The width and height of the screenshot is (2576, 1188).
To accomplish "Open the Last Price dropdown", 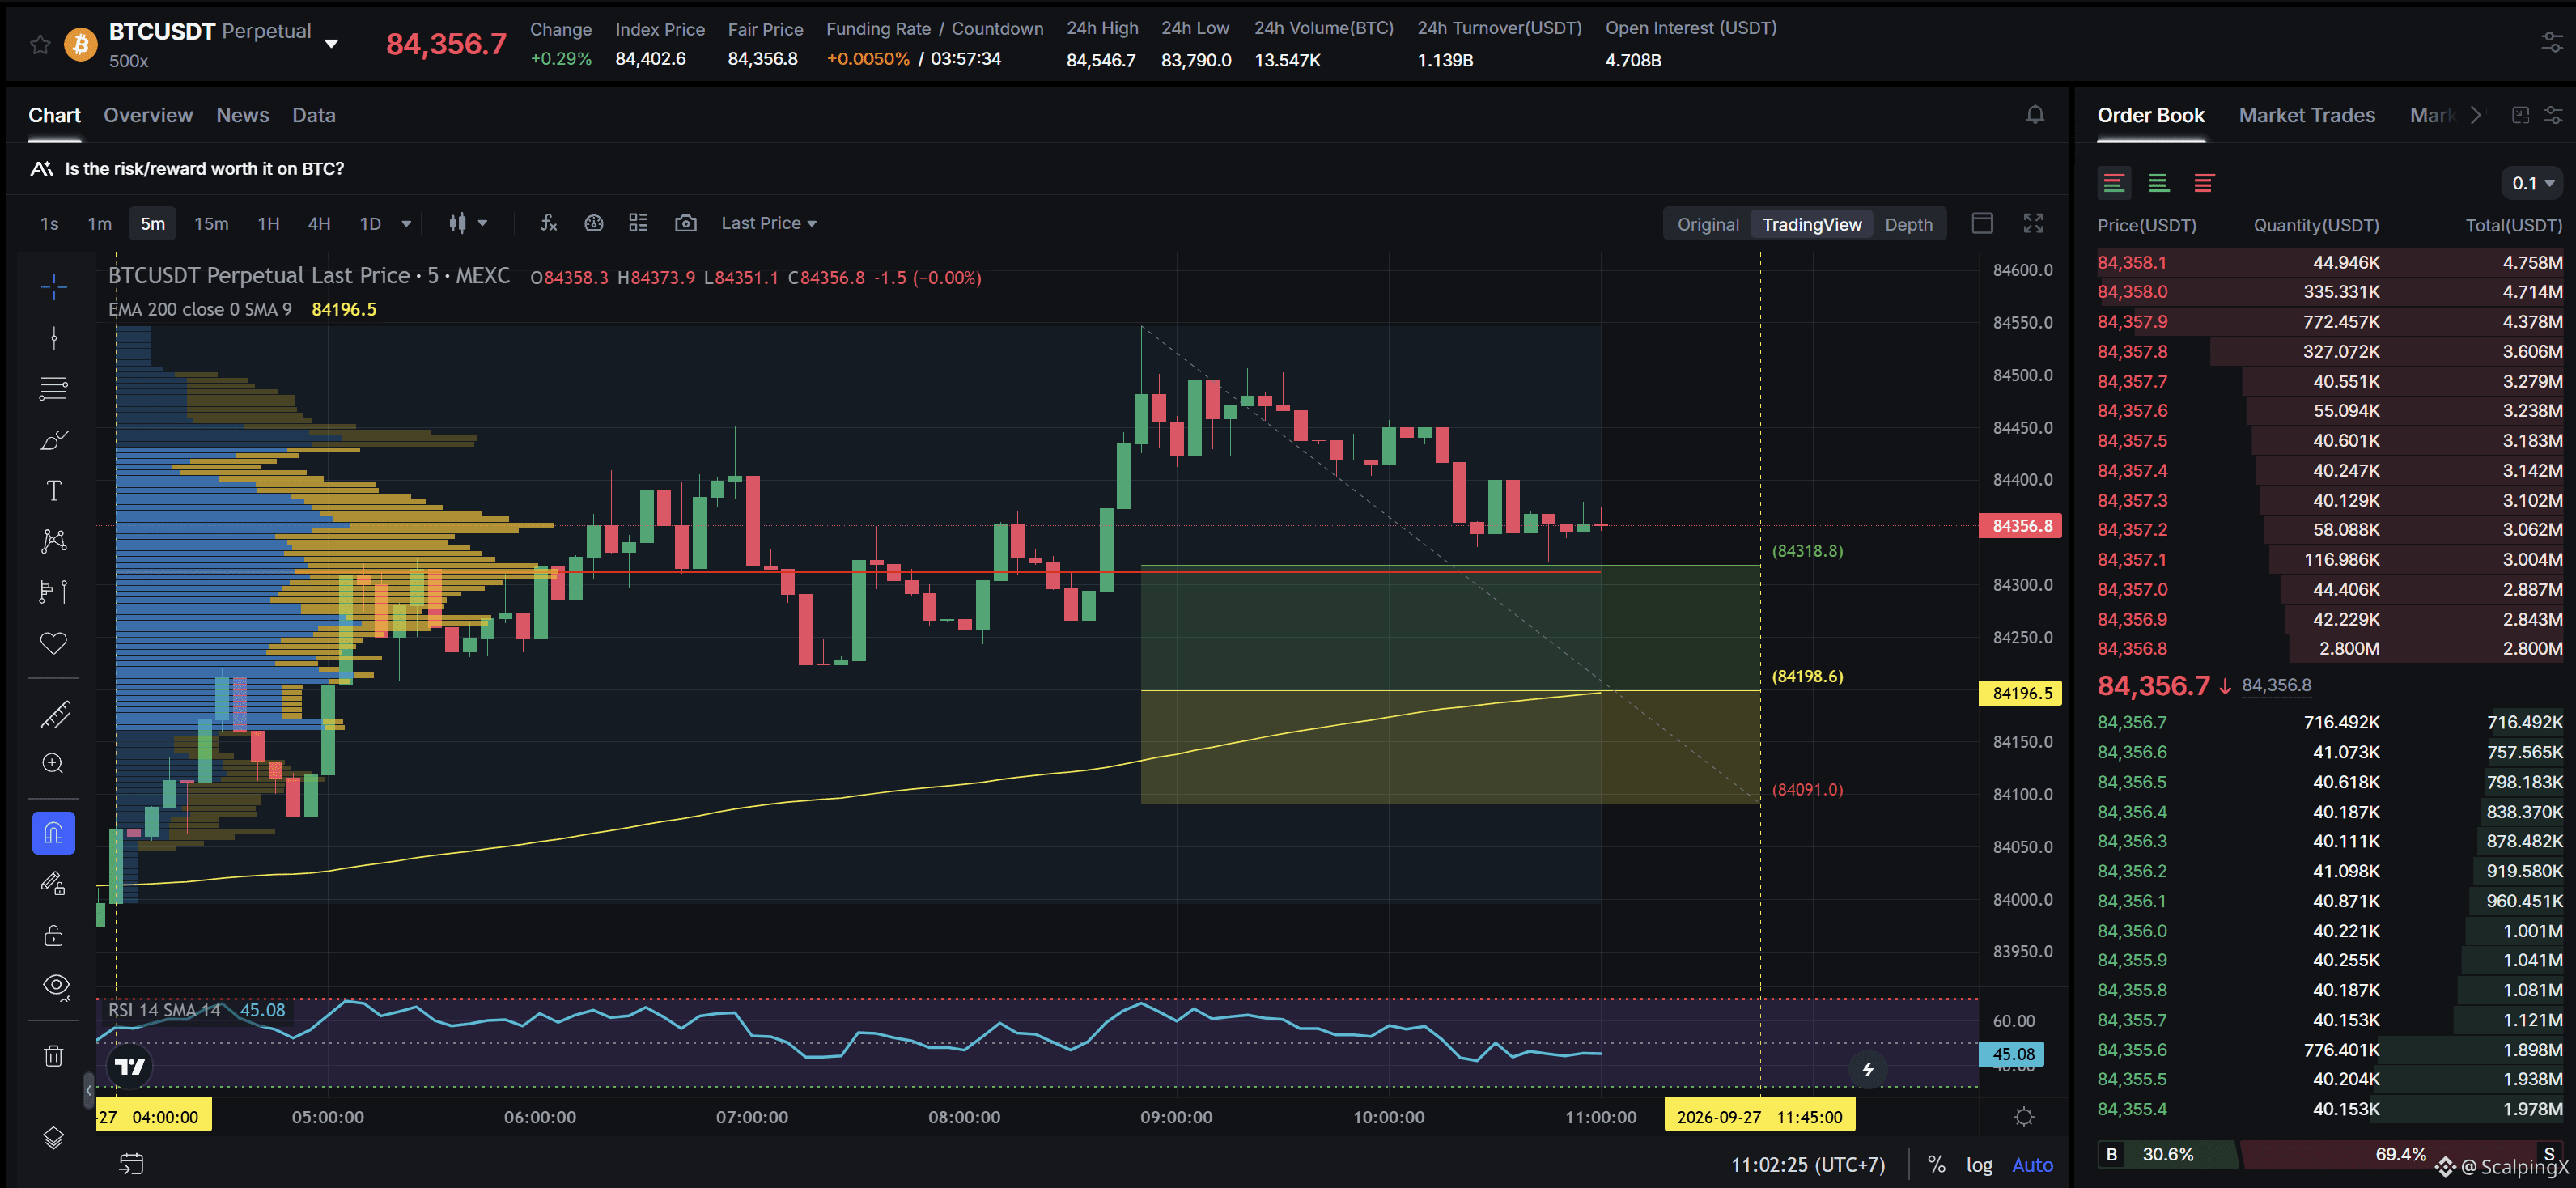I will (x=768, y=223).
